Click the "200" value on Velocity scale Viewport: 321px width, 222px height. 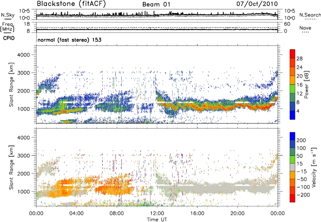(x=301, y=140)
